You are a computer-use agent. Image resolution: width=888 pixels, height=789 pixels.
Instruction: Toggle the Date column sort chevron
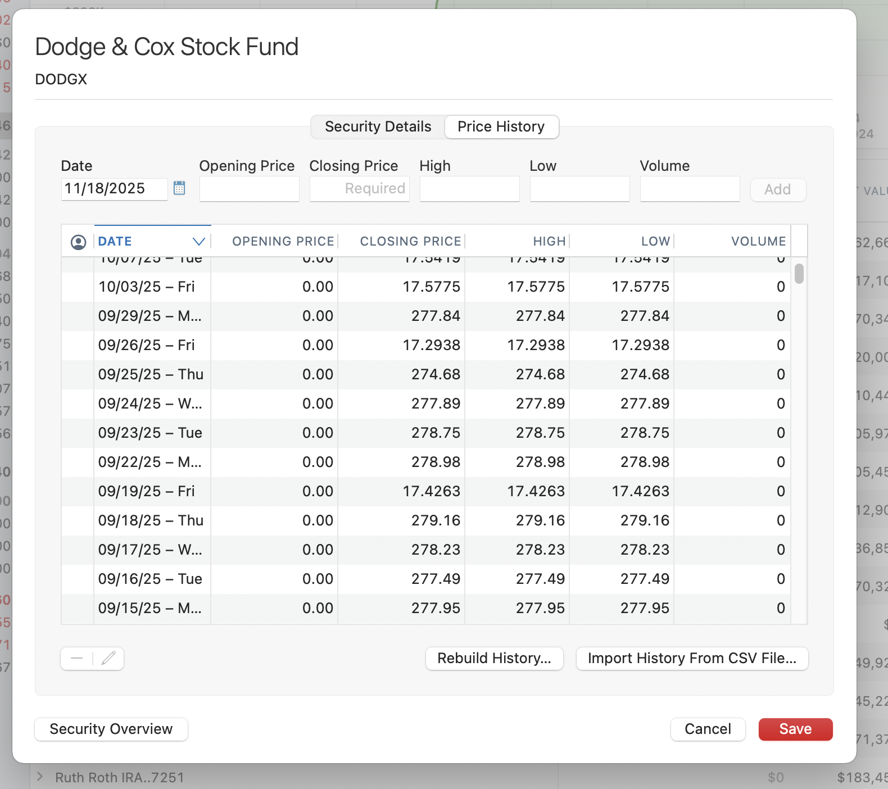(198, 242)
